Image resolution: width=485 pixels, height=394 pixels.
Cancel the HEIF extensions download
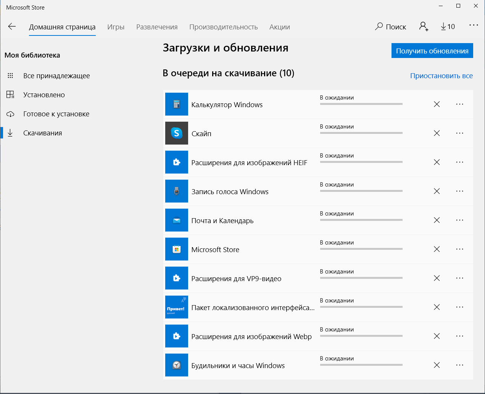(x=437, y=162)
